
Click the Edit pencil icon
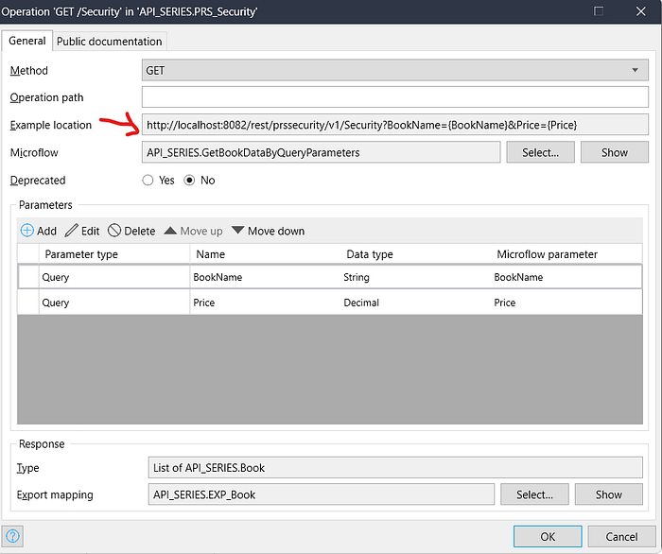pyautogui.click(x=71, y=231)
